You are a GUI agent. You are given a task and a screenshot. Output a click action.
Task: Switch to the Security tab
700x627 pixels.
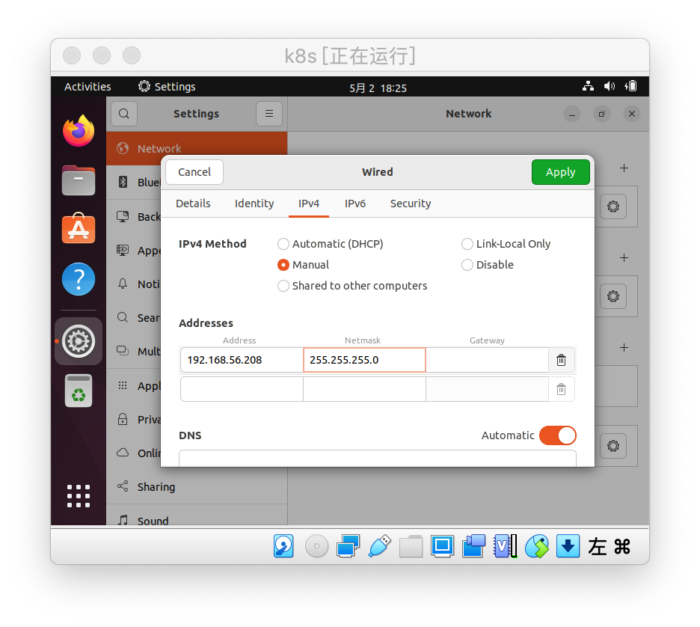(410, 204)
